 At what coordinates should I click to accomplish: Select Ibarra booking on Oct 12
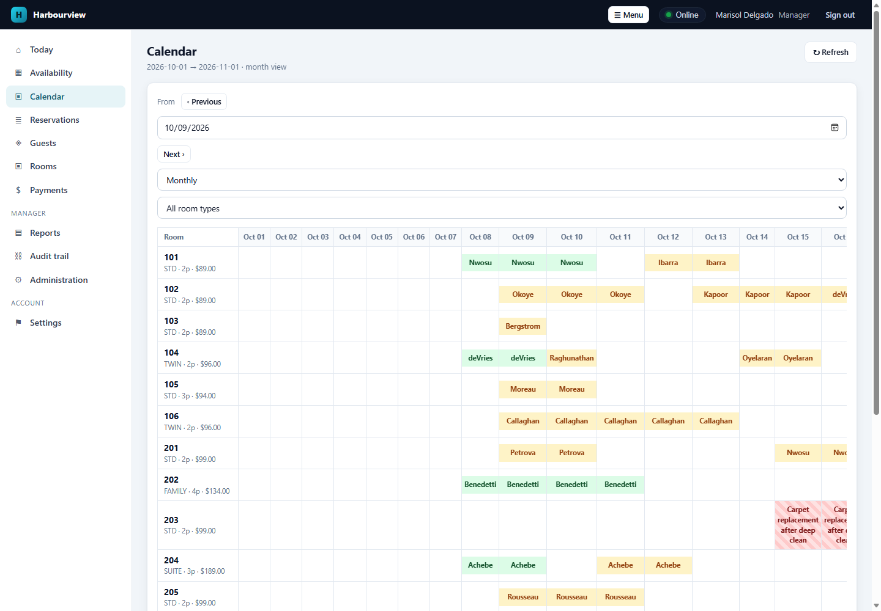pyautogui.click(x=668, y=263)
